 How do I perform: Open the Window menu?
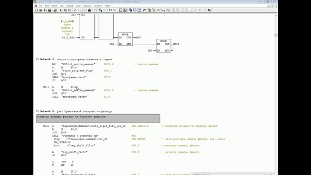(x=98, y=6)
